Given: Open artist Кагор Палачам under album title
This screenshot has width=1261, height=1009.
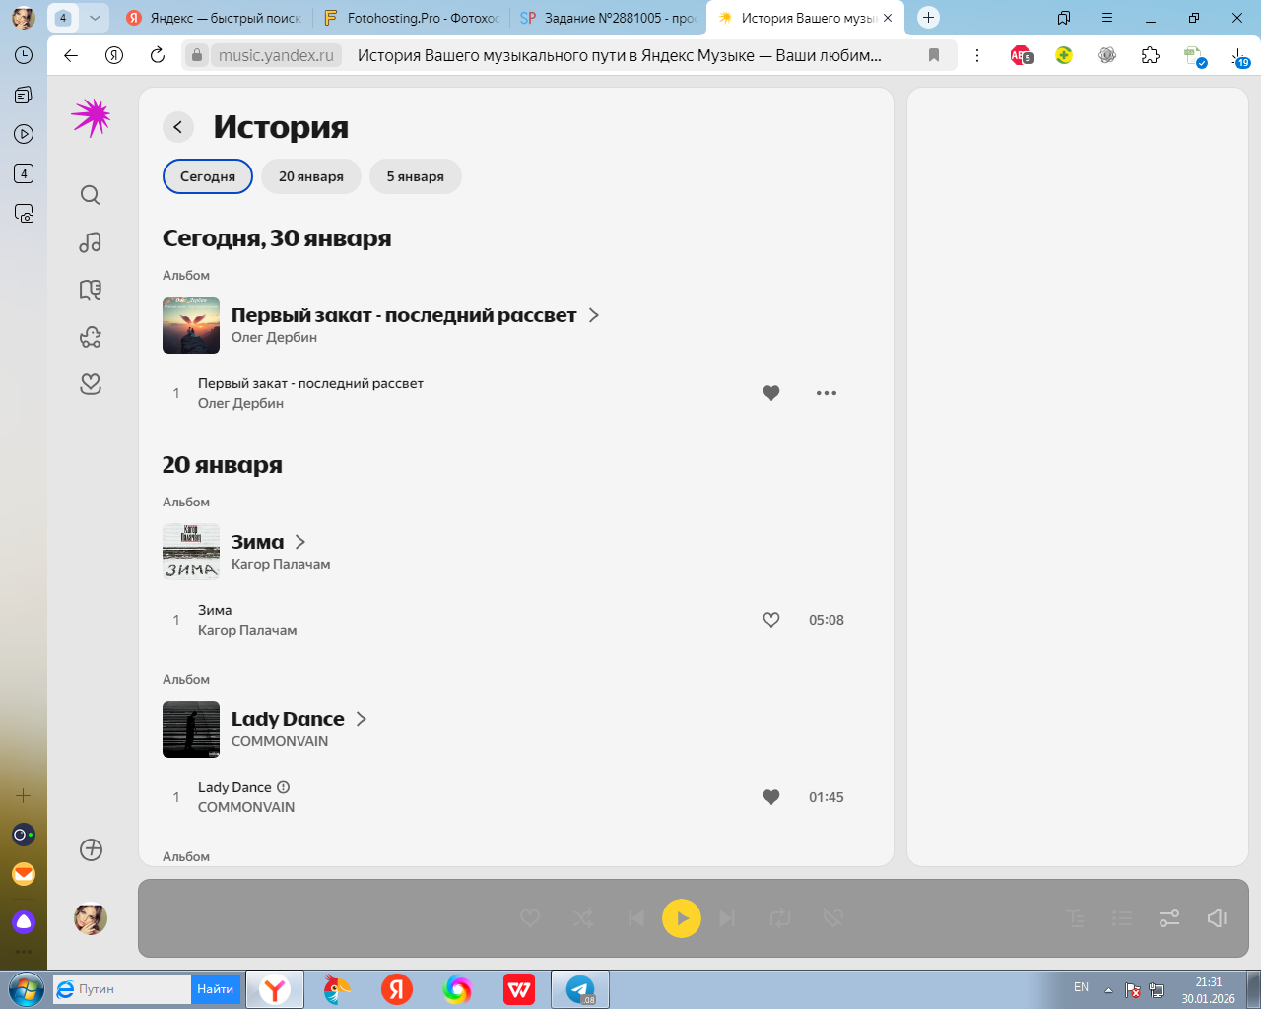Looking at the screenshot, I should (281, 564).
